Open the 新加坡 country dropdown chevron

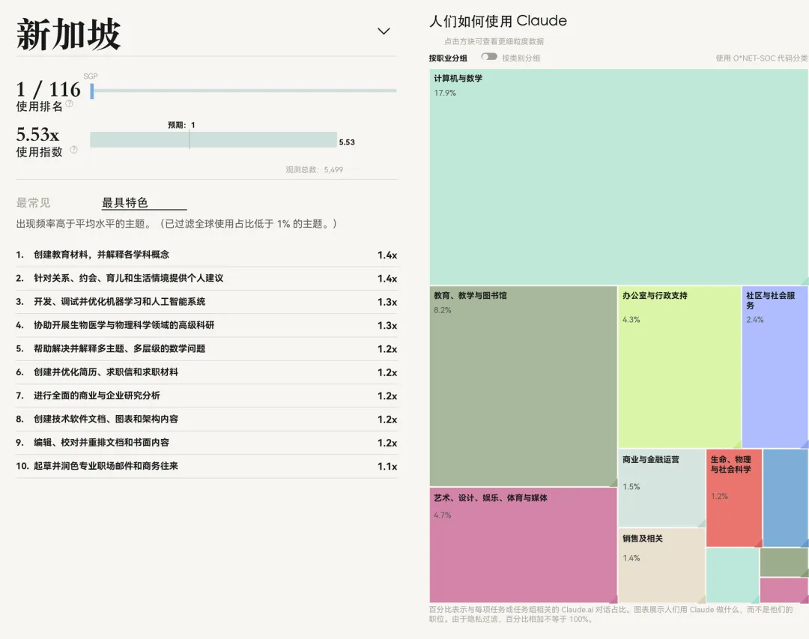tap(384, 31)
